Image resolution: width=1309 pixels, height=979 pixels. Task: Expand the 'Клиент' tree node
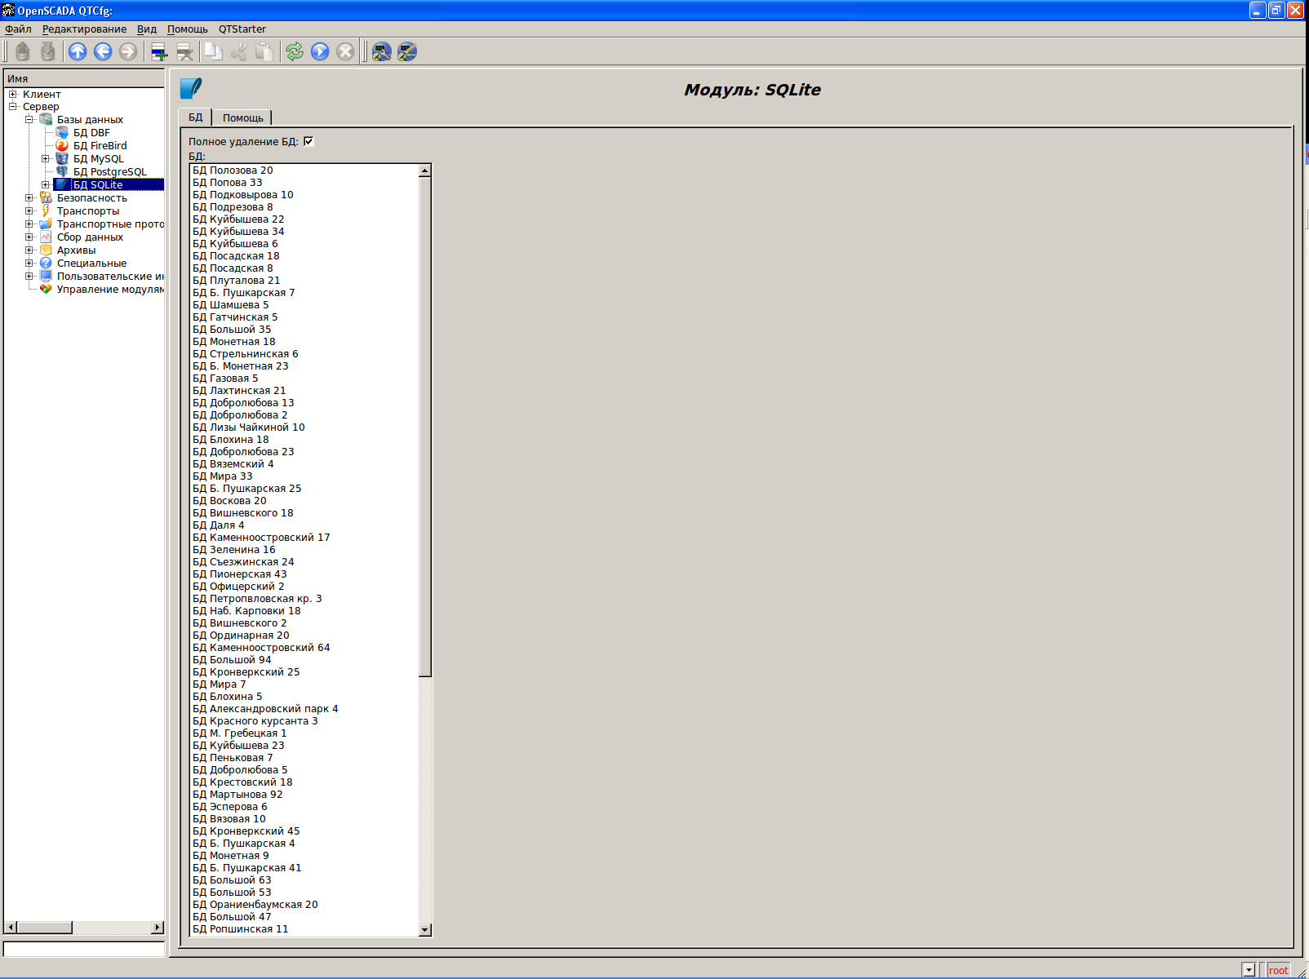(x=13, y=95)
